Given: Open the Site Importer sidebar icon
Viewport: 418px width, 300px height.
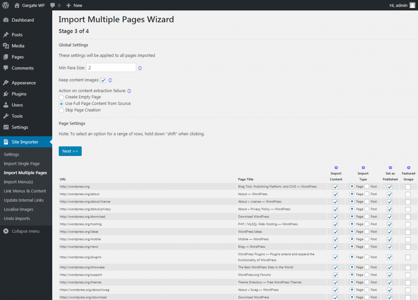Looking at the screenshot, I should 7,142.
